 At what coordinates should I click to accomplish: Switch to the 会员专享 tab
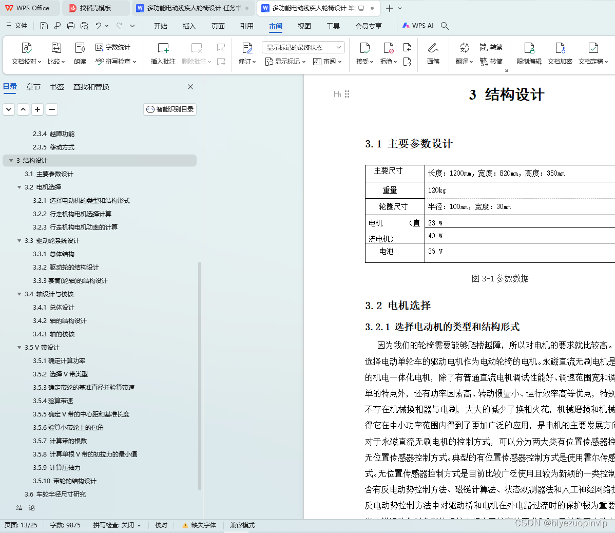point(369,26)
